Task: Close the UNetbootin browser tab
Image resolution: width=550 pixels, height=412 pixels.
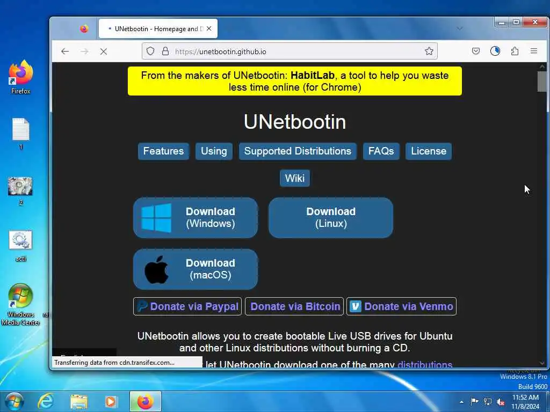Action: (209, 29)
